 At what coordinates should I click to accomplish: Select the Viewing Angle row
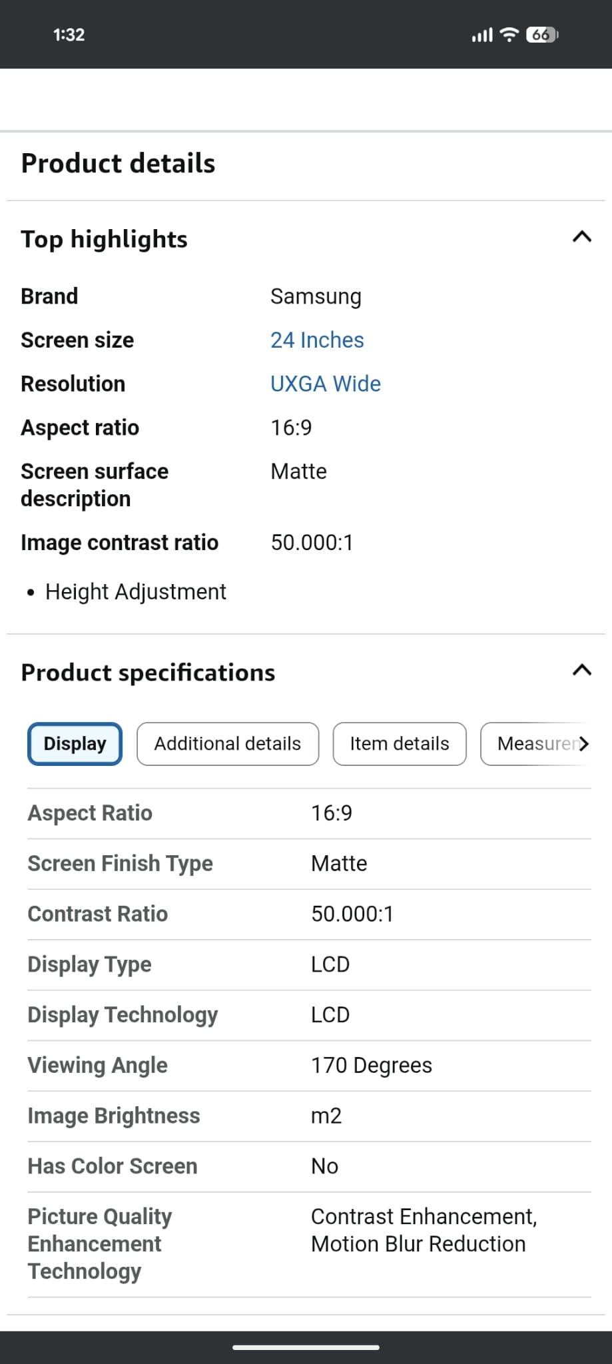click(x=309, y=1066)
